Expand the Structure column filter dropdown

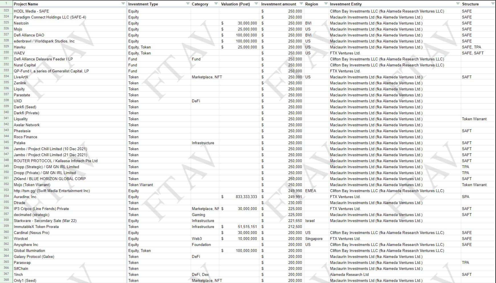point(493,4)
